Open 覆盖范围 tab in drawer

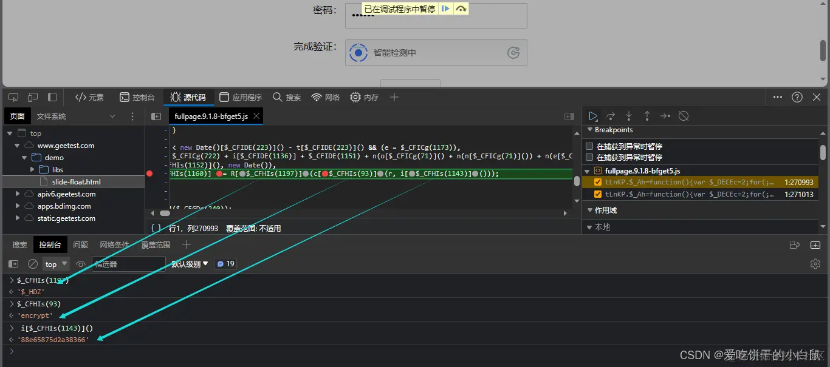tap(156, 245)
